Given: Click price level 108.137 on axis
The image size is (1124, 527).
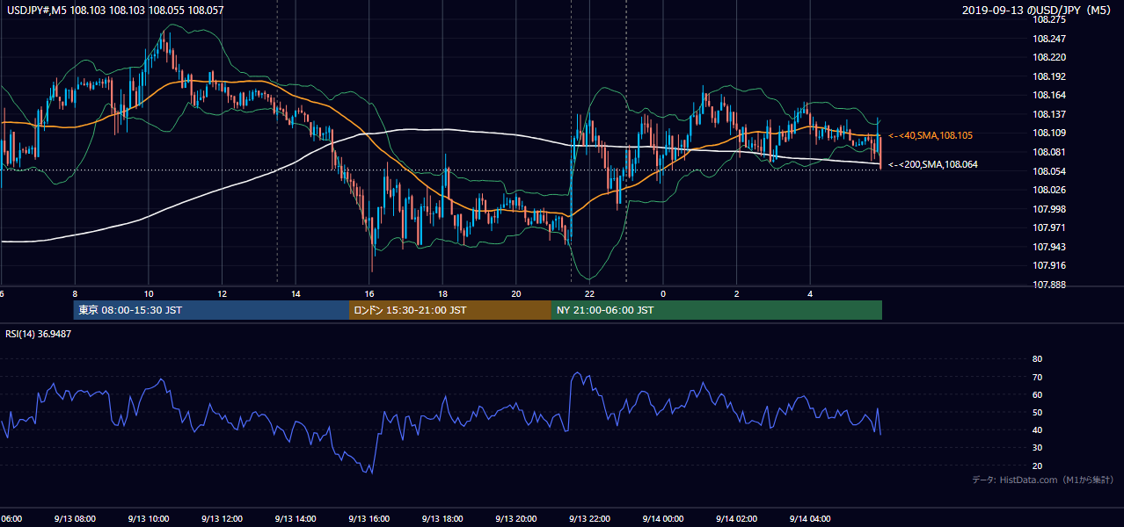Looking at the screenshot, I should coord(1048,114).
